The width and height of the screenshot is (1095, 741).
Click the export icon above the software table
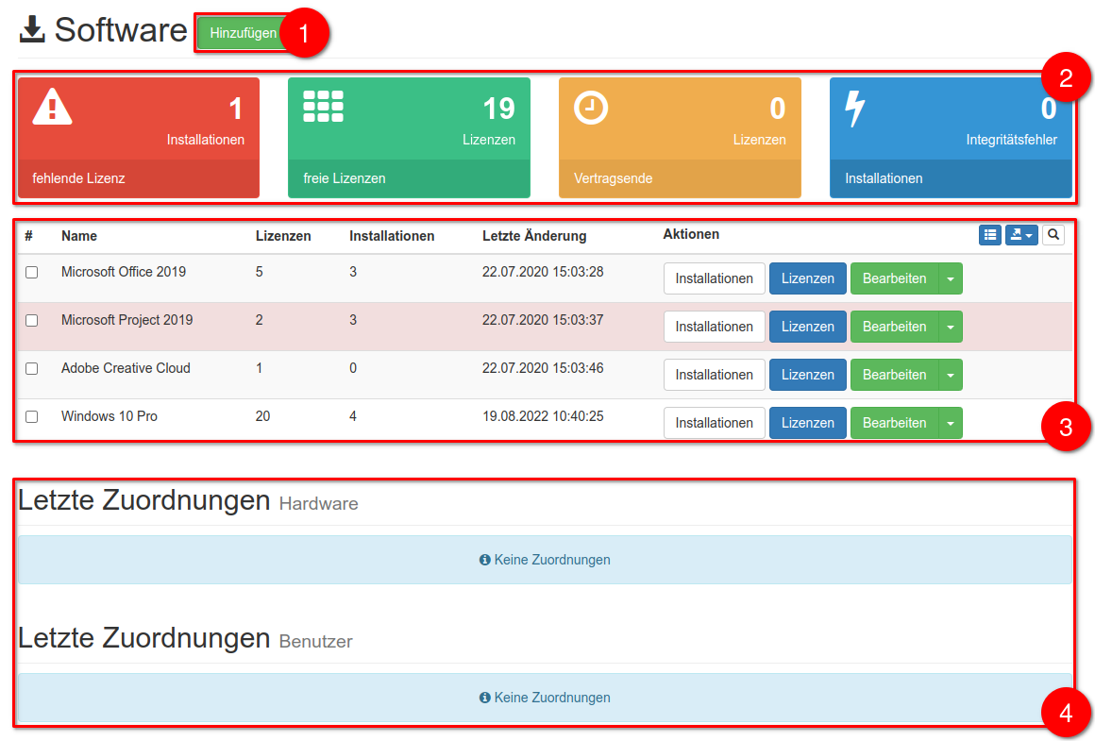(1015, 234)
